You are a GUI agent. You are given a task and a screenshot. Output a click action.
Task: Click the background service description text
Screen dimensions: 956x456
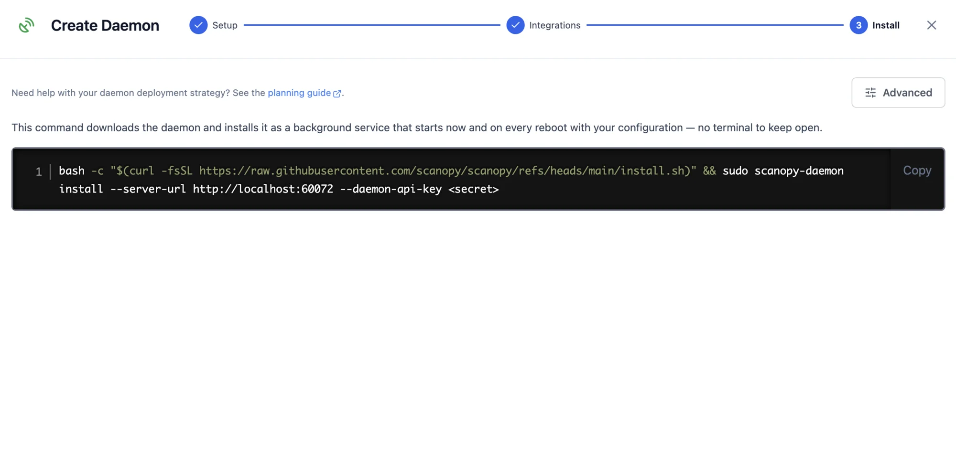pos(417,127)
